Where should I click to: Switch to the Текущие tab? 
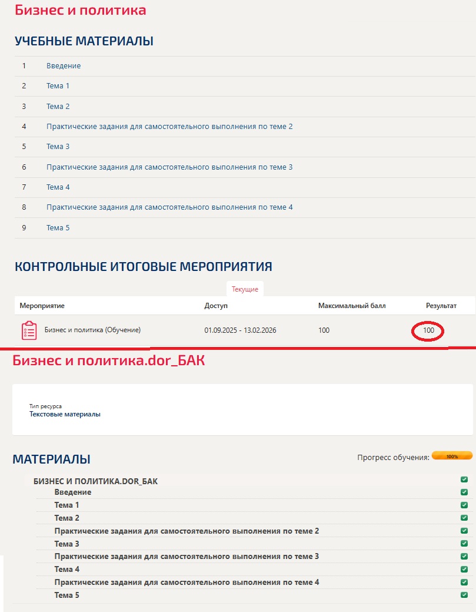coord(245,289)
